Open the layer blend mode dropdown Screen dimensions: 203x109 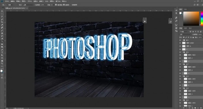185,35
